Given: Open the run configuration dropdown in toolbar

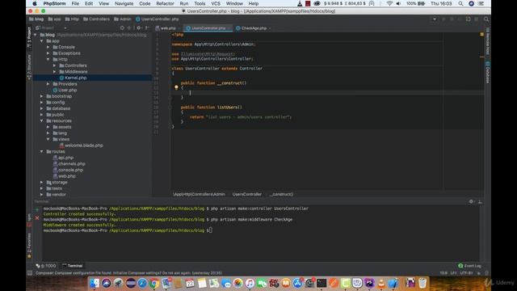Looking at the screenshot, I should (435, 19).
